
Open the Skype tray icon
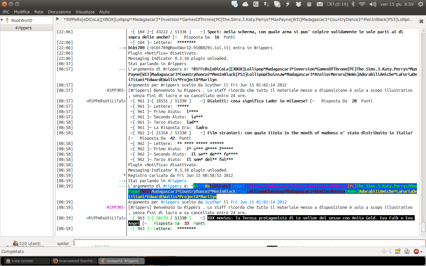pos(277,4)
